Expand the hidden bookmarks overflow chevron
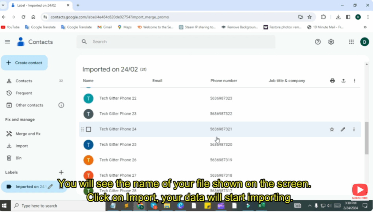Image resolution: width=373 pixels, height=212 pixels. coord(365,27)
